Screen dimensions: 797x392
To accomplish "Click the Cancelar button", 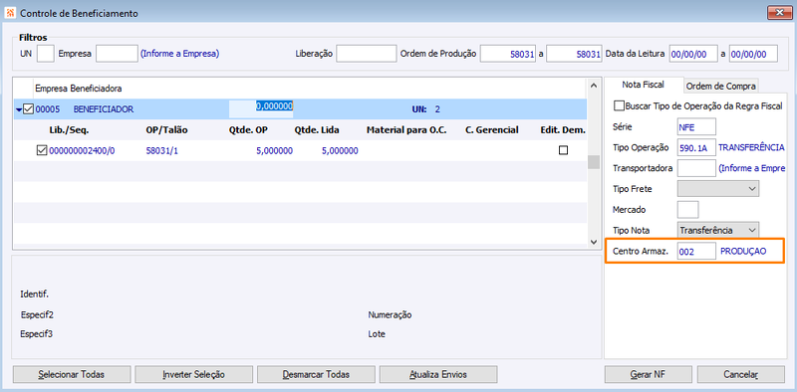I will tap(741, 375).
